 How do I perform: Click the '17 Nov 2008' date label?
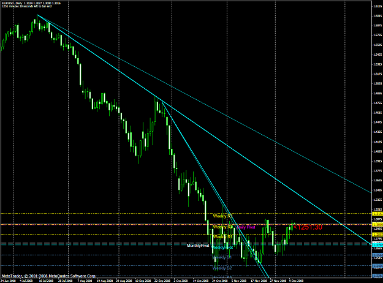click(259, 281)
